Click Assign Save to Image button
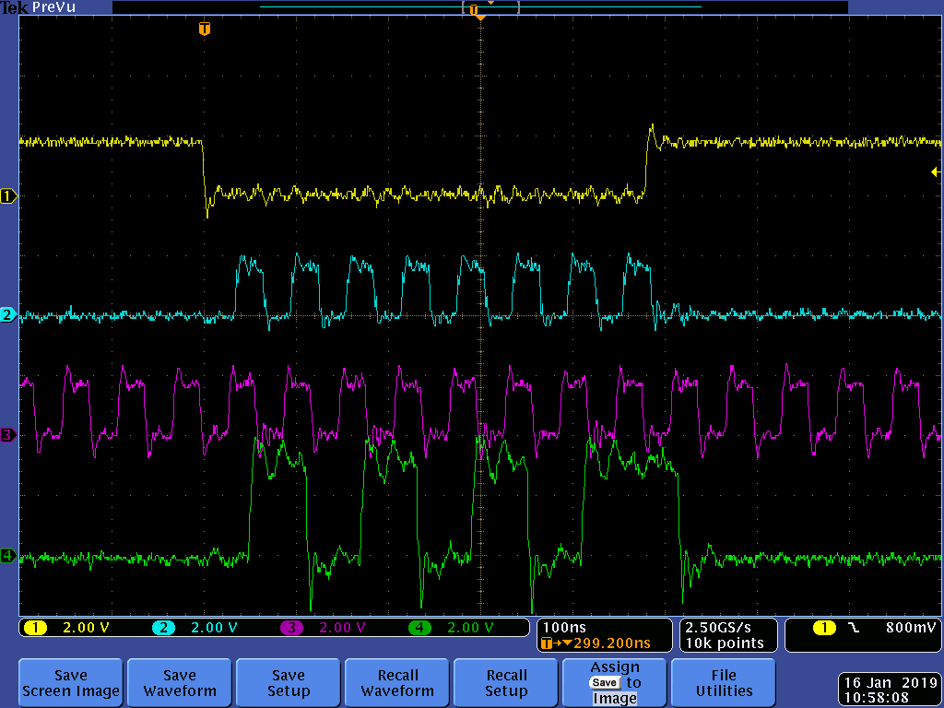Image resolution: width=944 pixels, height=708 pixels. coord(615,682)
